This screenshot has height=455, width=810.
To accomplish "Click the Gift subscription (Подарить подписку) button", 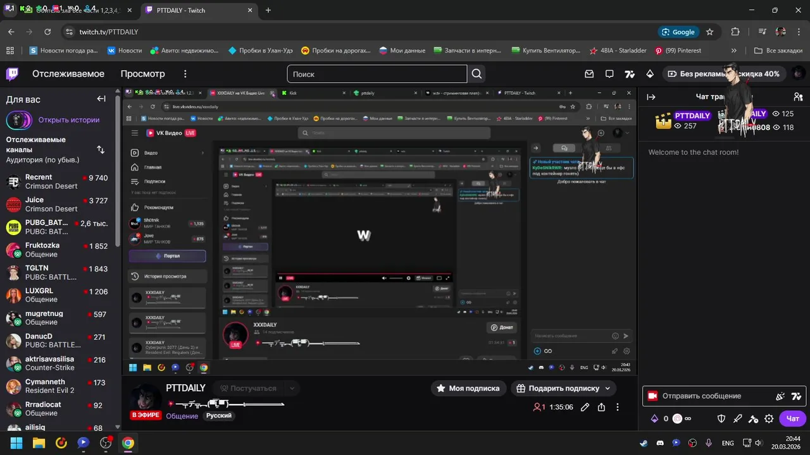I will pyautogui.click(x=563, y=388).
